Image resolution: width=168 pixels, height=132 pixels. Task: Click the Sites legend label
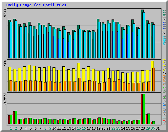tap(164, 80)
